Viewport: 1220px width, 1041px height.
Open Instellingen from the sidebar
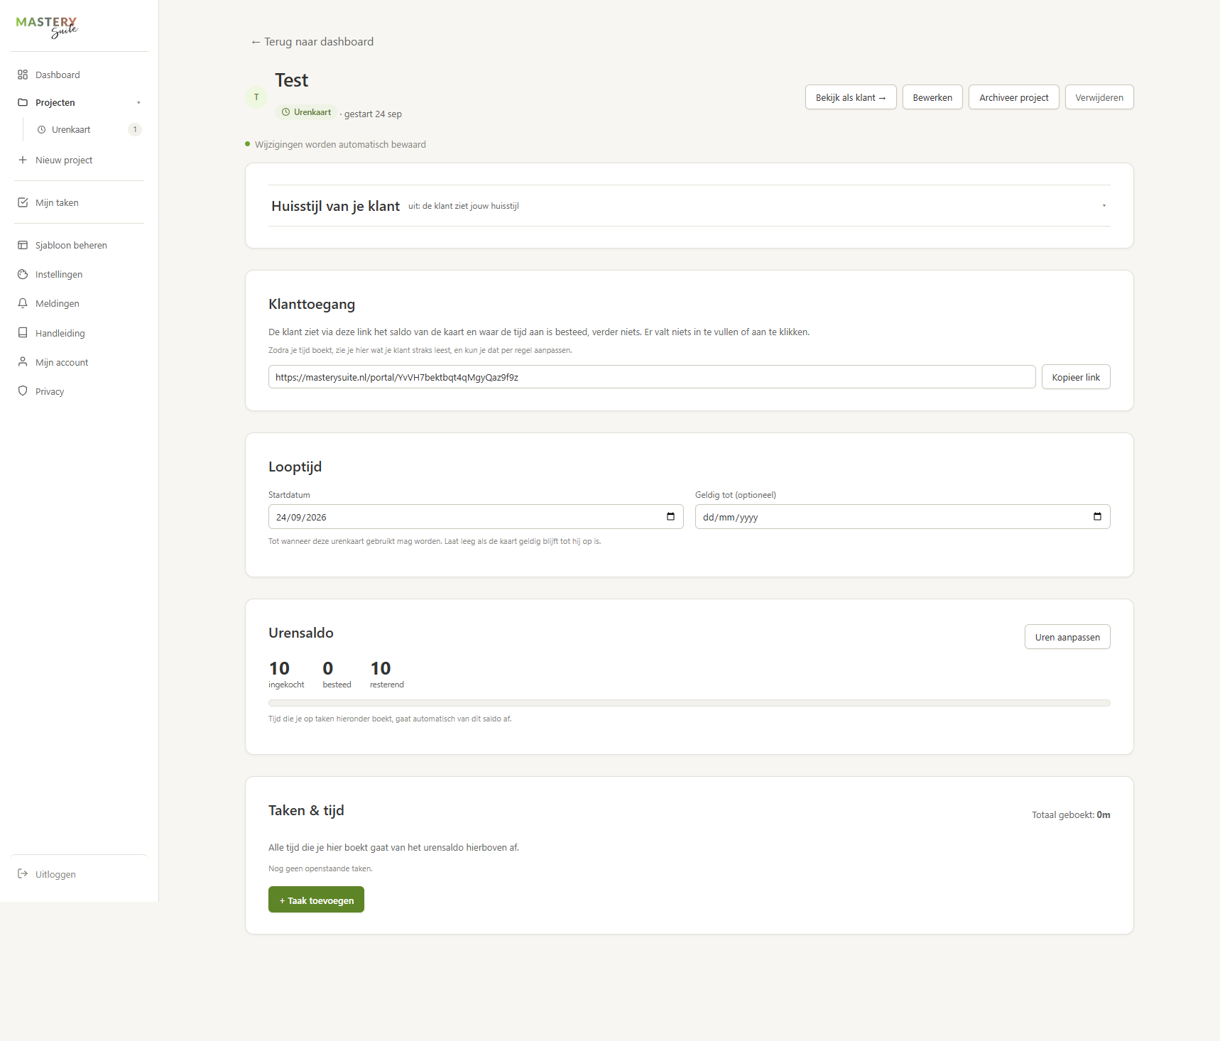79,274
